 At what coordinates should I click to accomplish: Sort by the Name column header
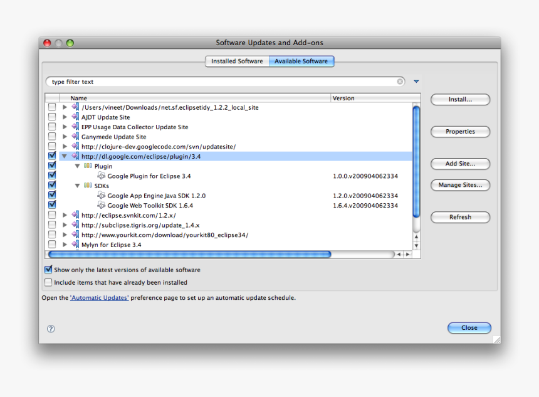(195, 98)
